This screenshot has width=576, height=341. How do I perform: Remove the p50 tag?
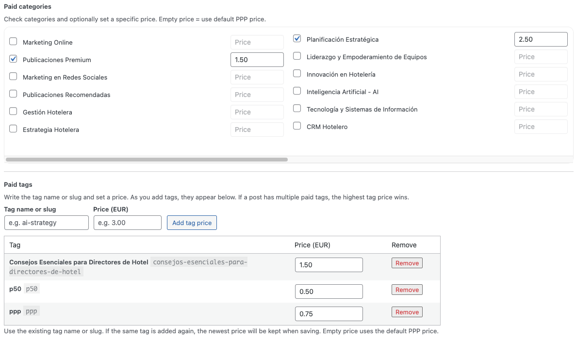[407, 290]
